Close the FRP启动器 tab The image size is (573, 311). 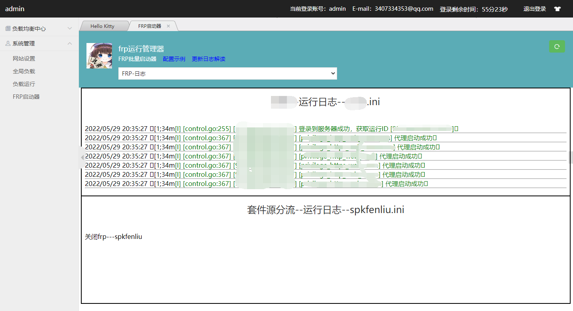click(x=169, y=25)
